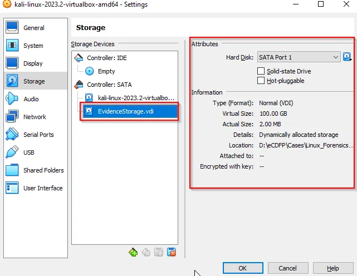Click the empty optical drive disc icon
This screenshot has width=357, height=276.
pyautogui.click(x=89, y=71)
